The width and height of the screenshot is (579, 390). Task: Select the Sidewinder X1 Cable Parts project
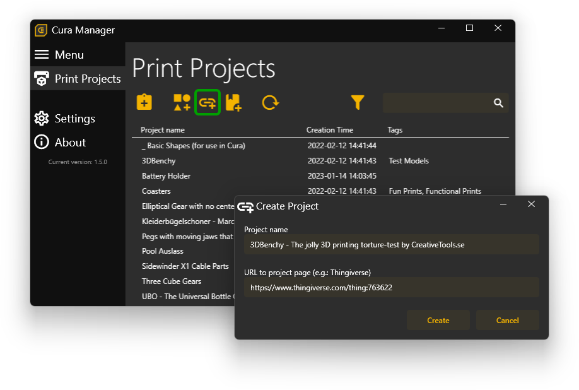pyautogui.click(x=185, y=266)
